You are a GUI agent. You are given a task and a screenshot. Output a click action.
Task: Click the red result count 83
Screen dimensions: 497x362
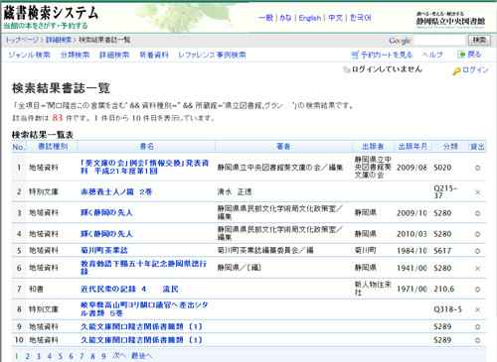[x=58, y=118]
